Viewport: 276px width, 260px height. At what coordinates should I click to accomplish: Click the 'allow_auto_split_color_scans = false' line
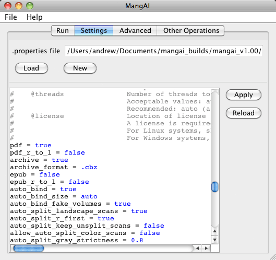point(85,233)
